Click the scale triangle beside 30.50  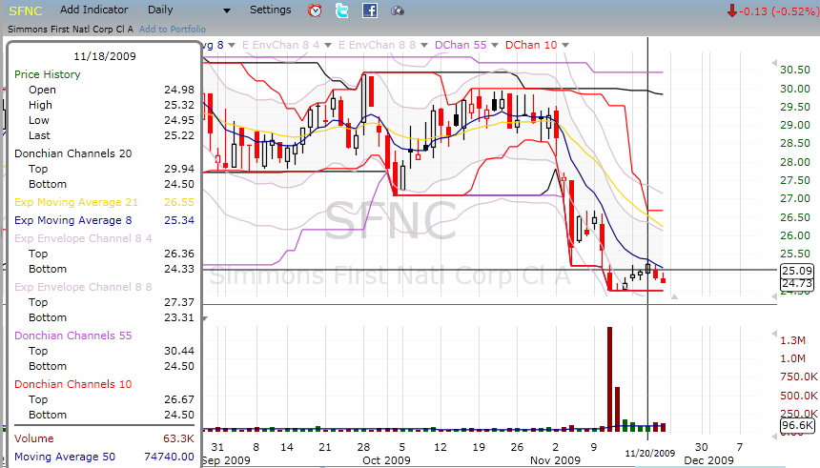point(774,63)
